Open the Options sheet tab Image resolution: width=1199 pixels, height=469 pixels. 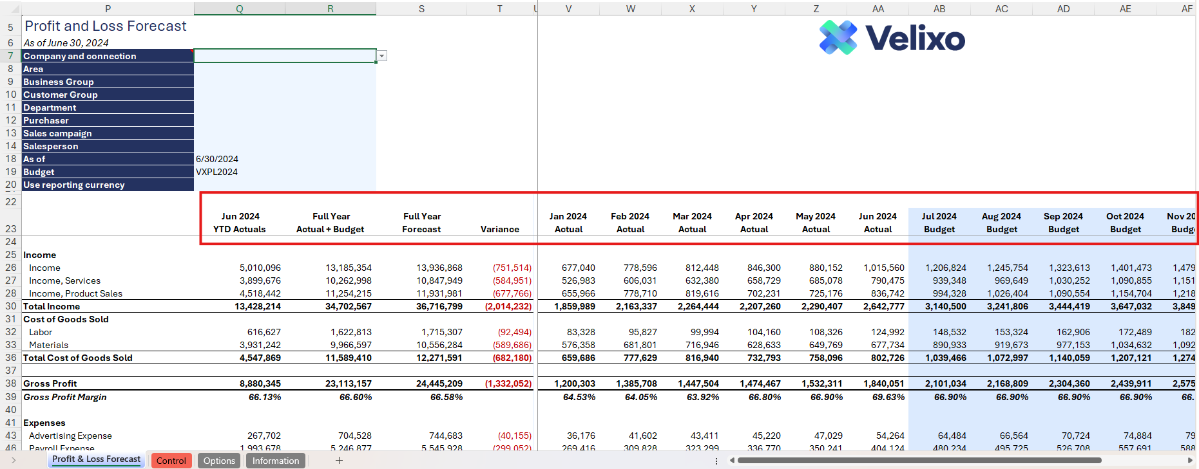coord(219,461)
